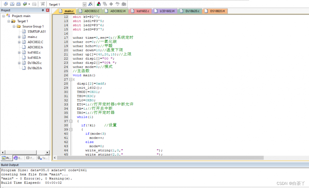Click the Rebuild all target files icon
Viewport: 309px width, 188px height.
19,4
